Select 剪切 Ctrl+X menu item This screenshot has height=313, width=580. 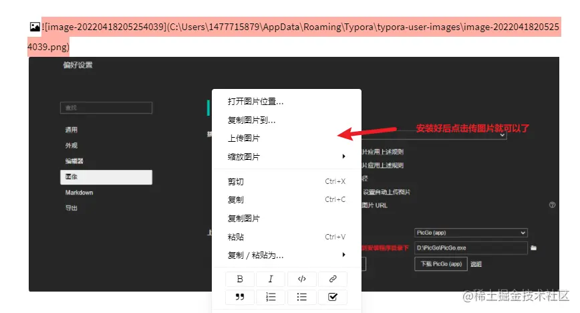[x=287, y=181]
